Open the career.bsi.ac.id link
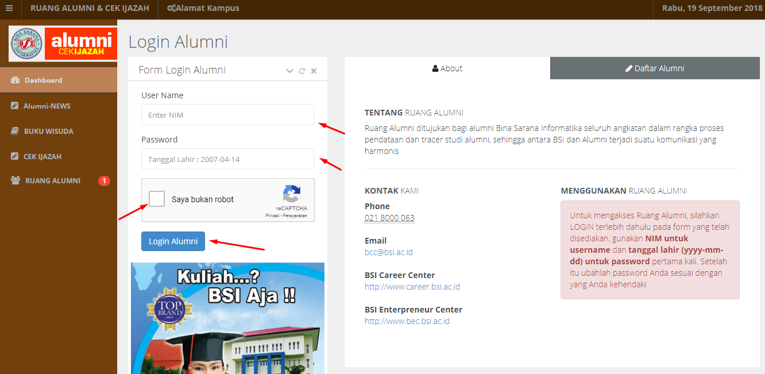The width and height of the screenshot is (765, 374). (412, 287)
